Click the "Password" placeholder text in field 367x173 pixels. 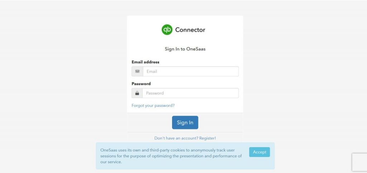point(155,93)
